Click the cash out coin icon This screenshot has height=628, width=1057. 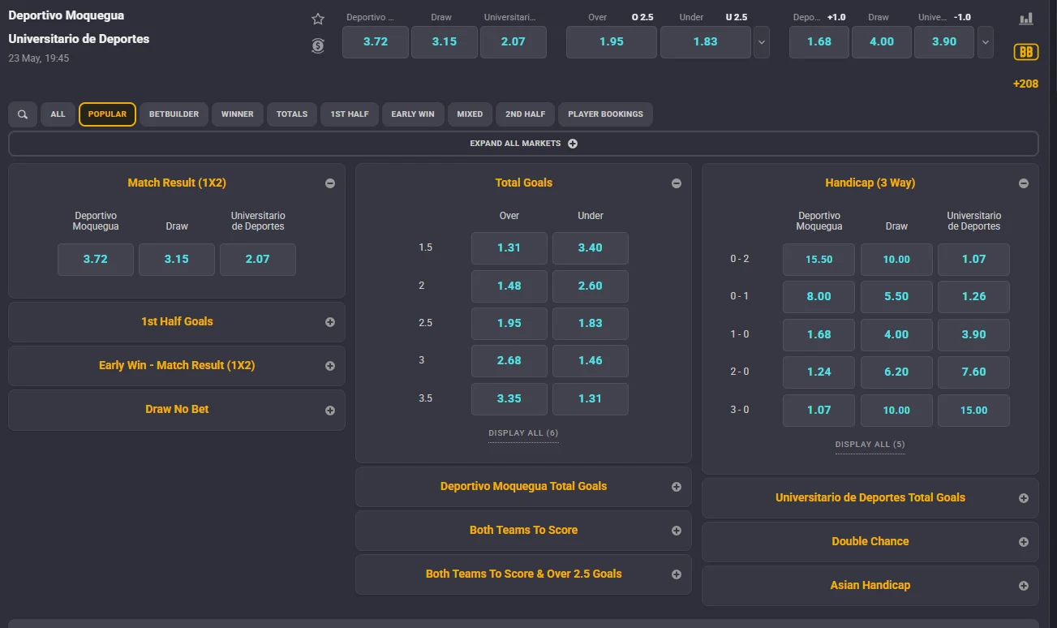coord(318,45)
